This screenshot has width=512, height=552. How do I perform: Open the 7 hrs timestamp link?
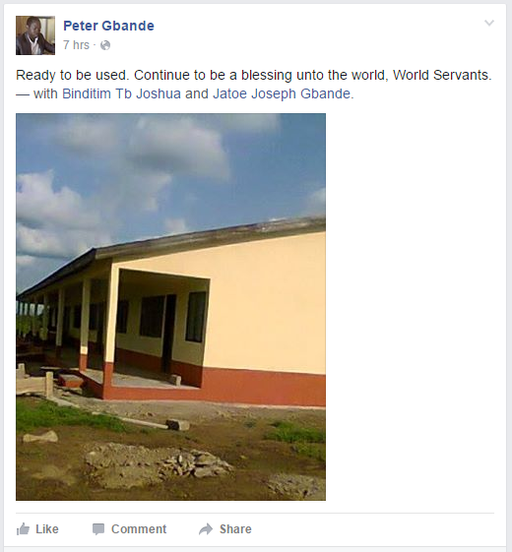pos(76,45)
